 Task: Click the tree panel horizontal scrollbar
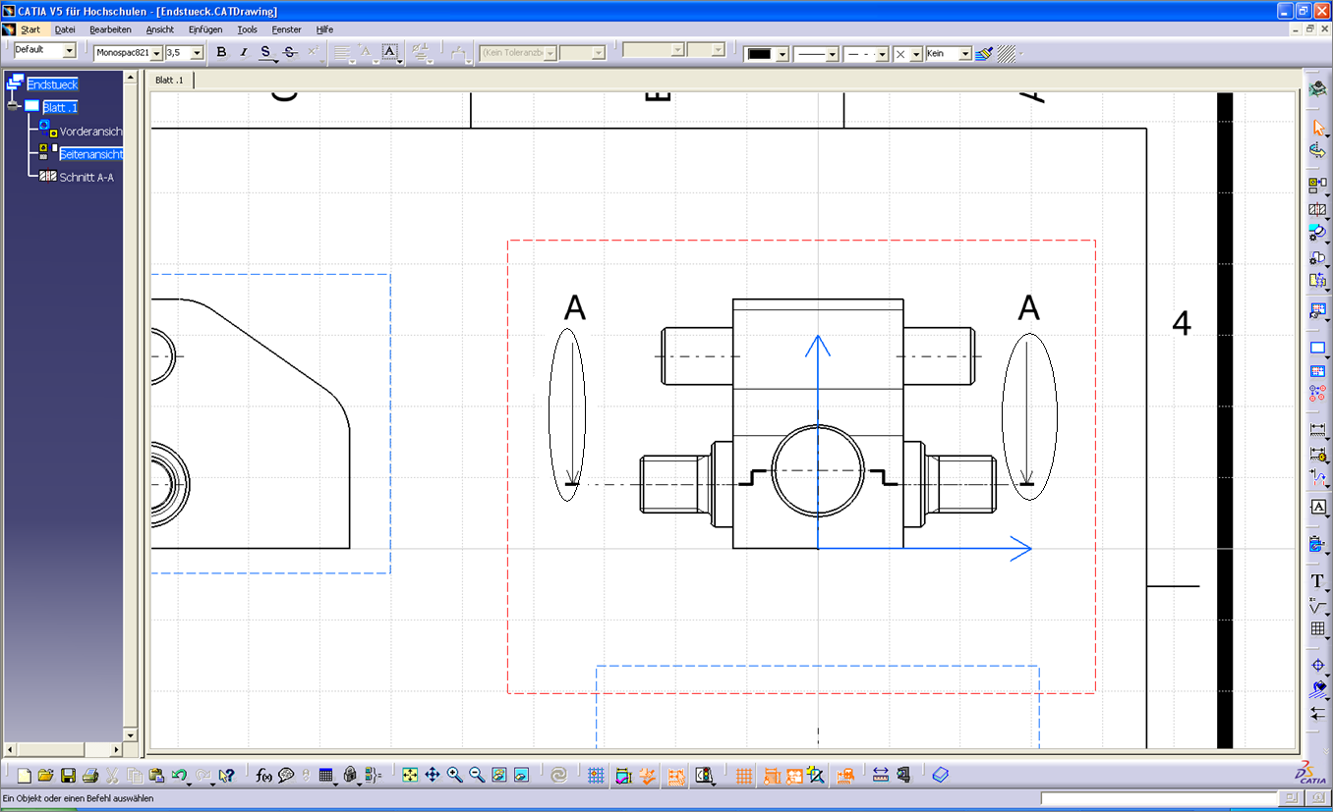63,749
